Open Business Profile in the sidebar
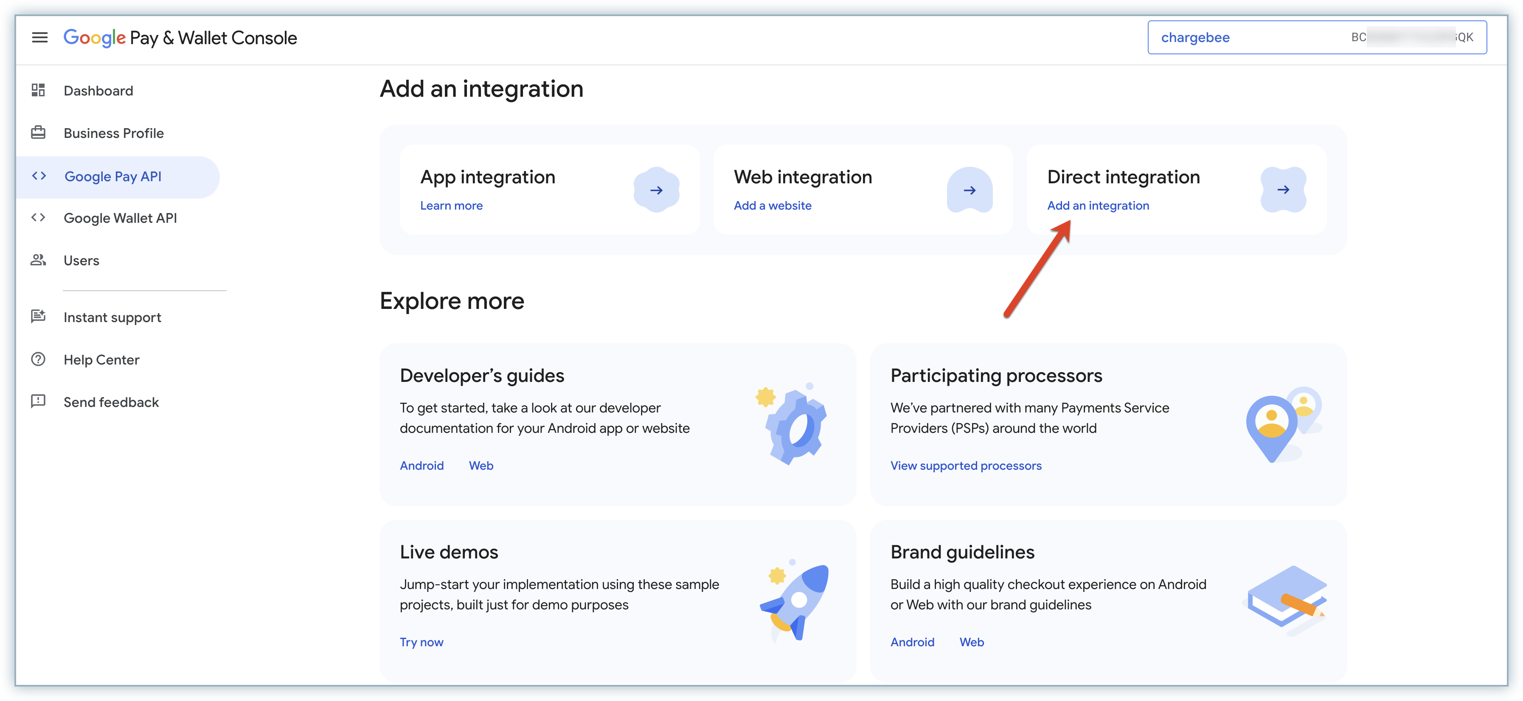The width and height of the screenshot is (1523, 701). tap(118, 133)
